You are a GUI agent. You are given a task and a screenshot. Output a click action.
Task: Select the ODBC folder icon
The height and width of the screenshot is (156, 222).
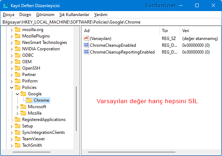[x=18, y=55]
